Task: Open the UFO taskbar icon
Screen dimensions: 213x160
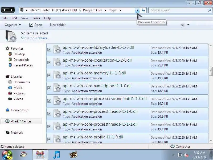Action: (24, 155)
